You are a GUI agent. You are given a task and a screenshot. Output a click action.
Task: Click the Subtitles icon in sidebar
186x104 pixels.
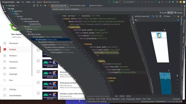click(x=5, y=68)
